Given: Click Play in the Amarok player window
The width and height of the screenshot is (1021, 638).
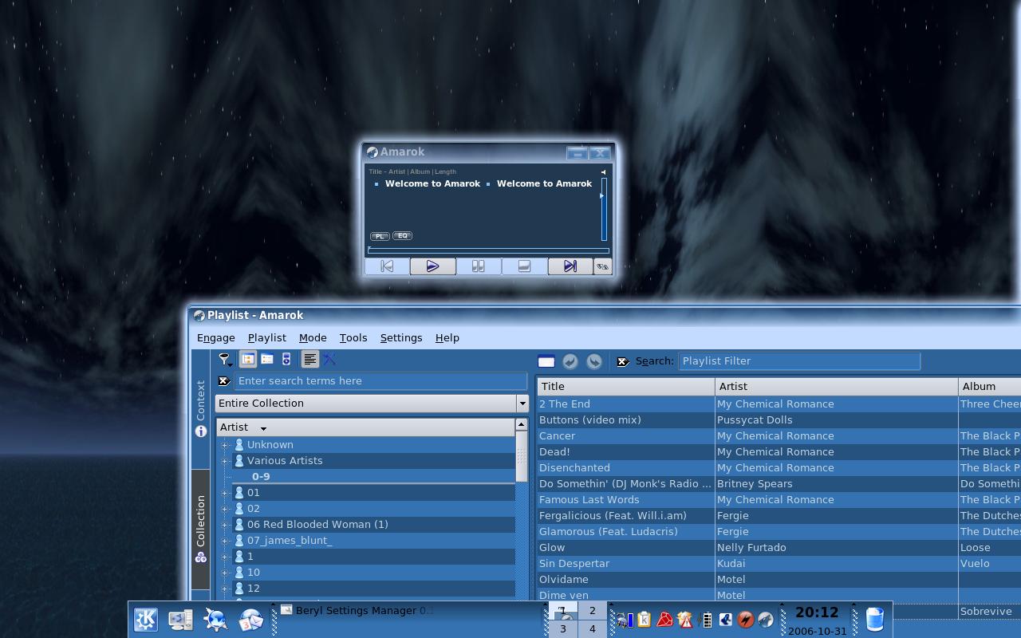Looking at the screenshot, I should tap(432, 266).
